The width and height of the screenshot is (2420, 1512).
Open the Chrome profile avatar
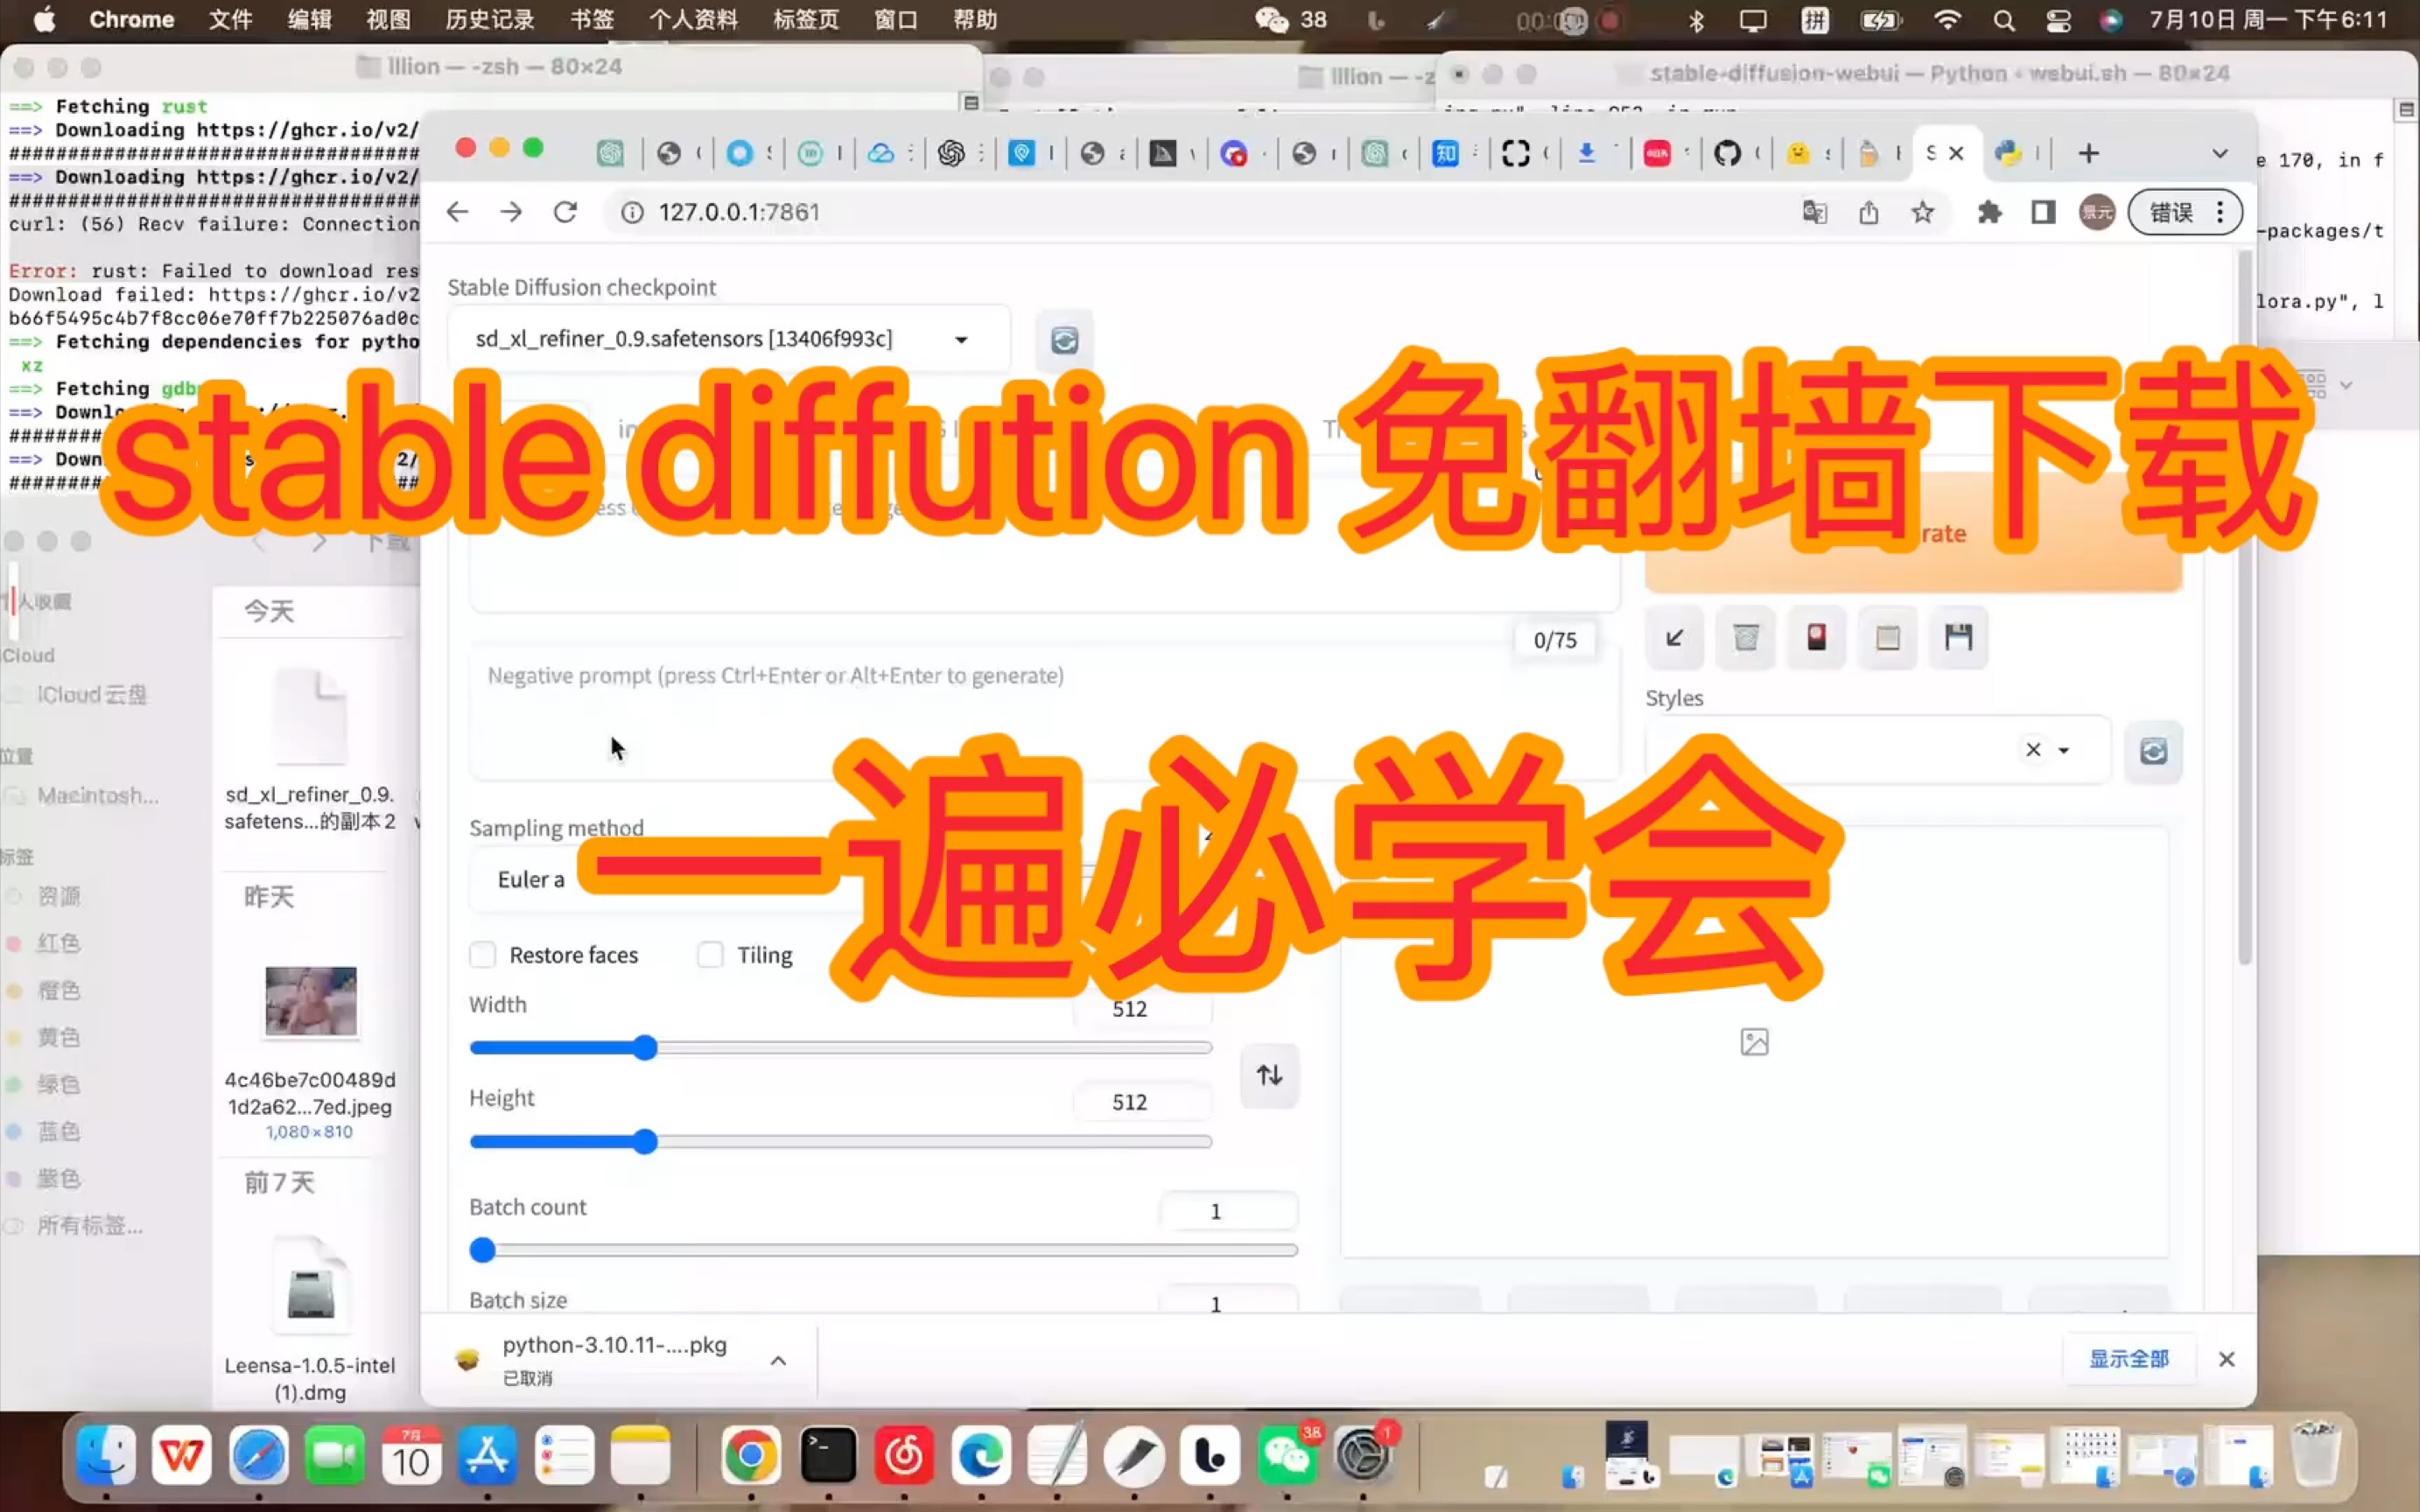[x=2097, y=212]
